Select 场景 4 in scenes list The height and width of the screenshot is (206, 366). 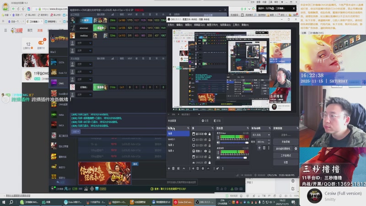tap(178, 151)
